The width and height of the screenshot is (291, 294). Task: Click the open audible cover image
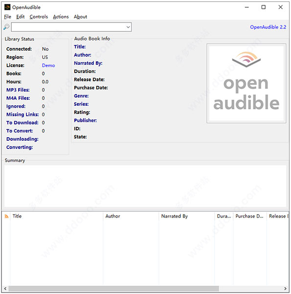click(x=246, y=83)
